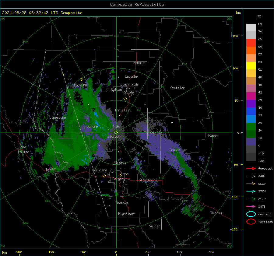Click the asterisk marker above Limestone
Viewport: 274px width, 256px height.
(x=58, y=115)
